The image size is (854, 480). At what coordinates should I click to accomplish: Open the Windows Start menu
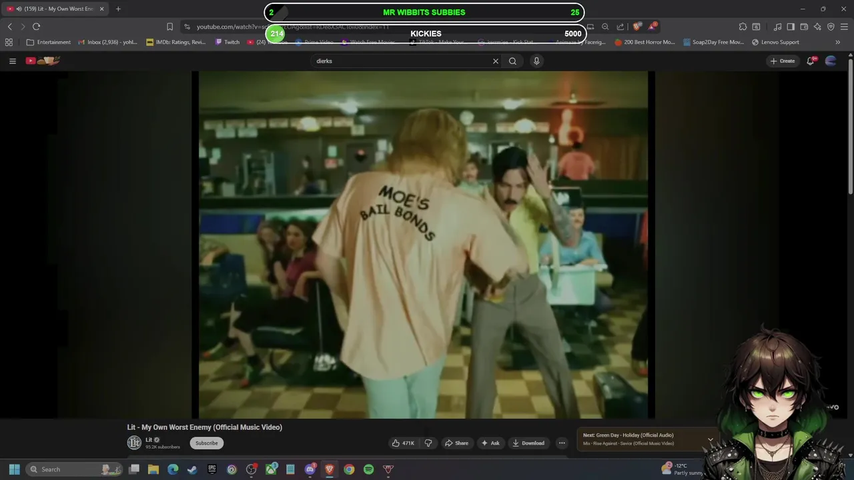pyautogui.click(x=15, y=469)
